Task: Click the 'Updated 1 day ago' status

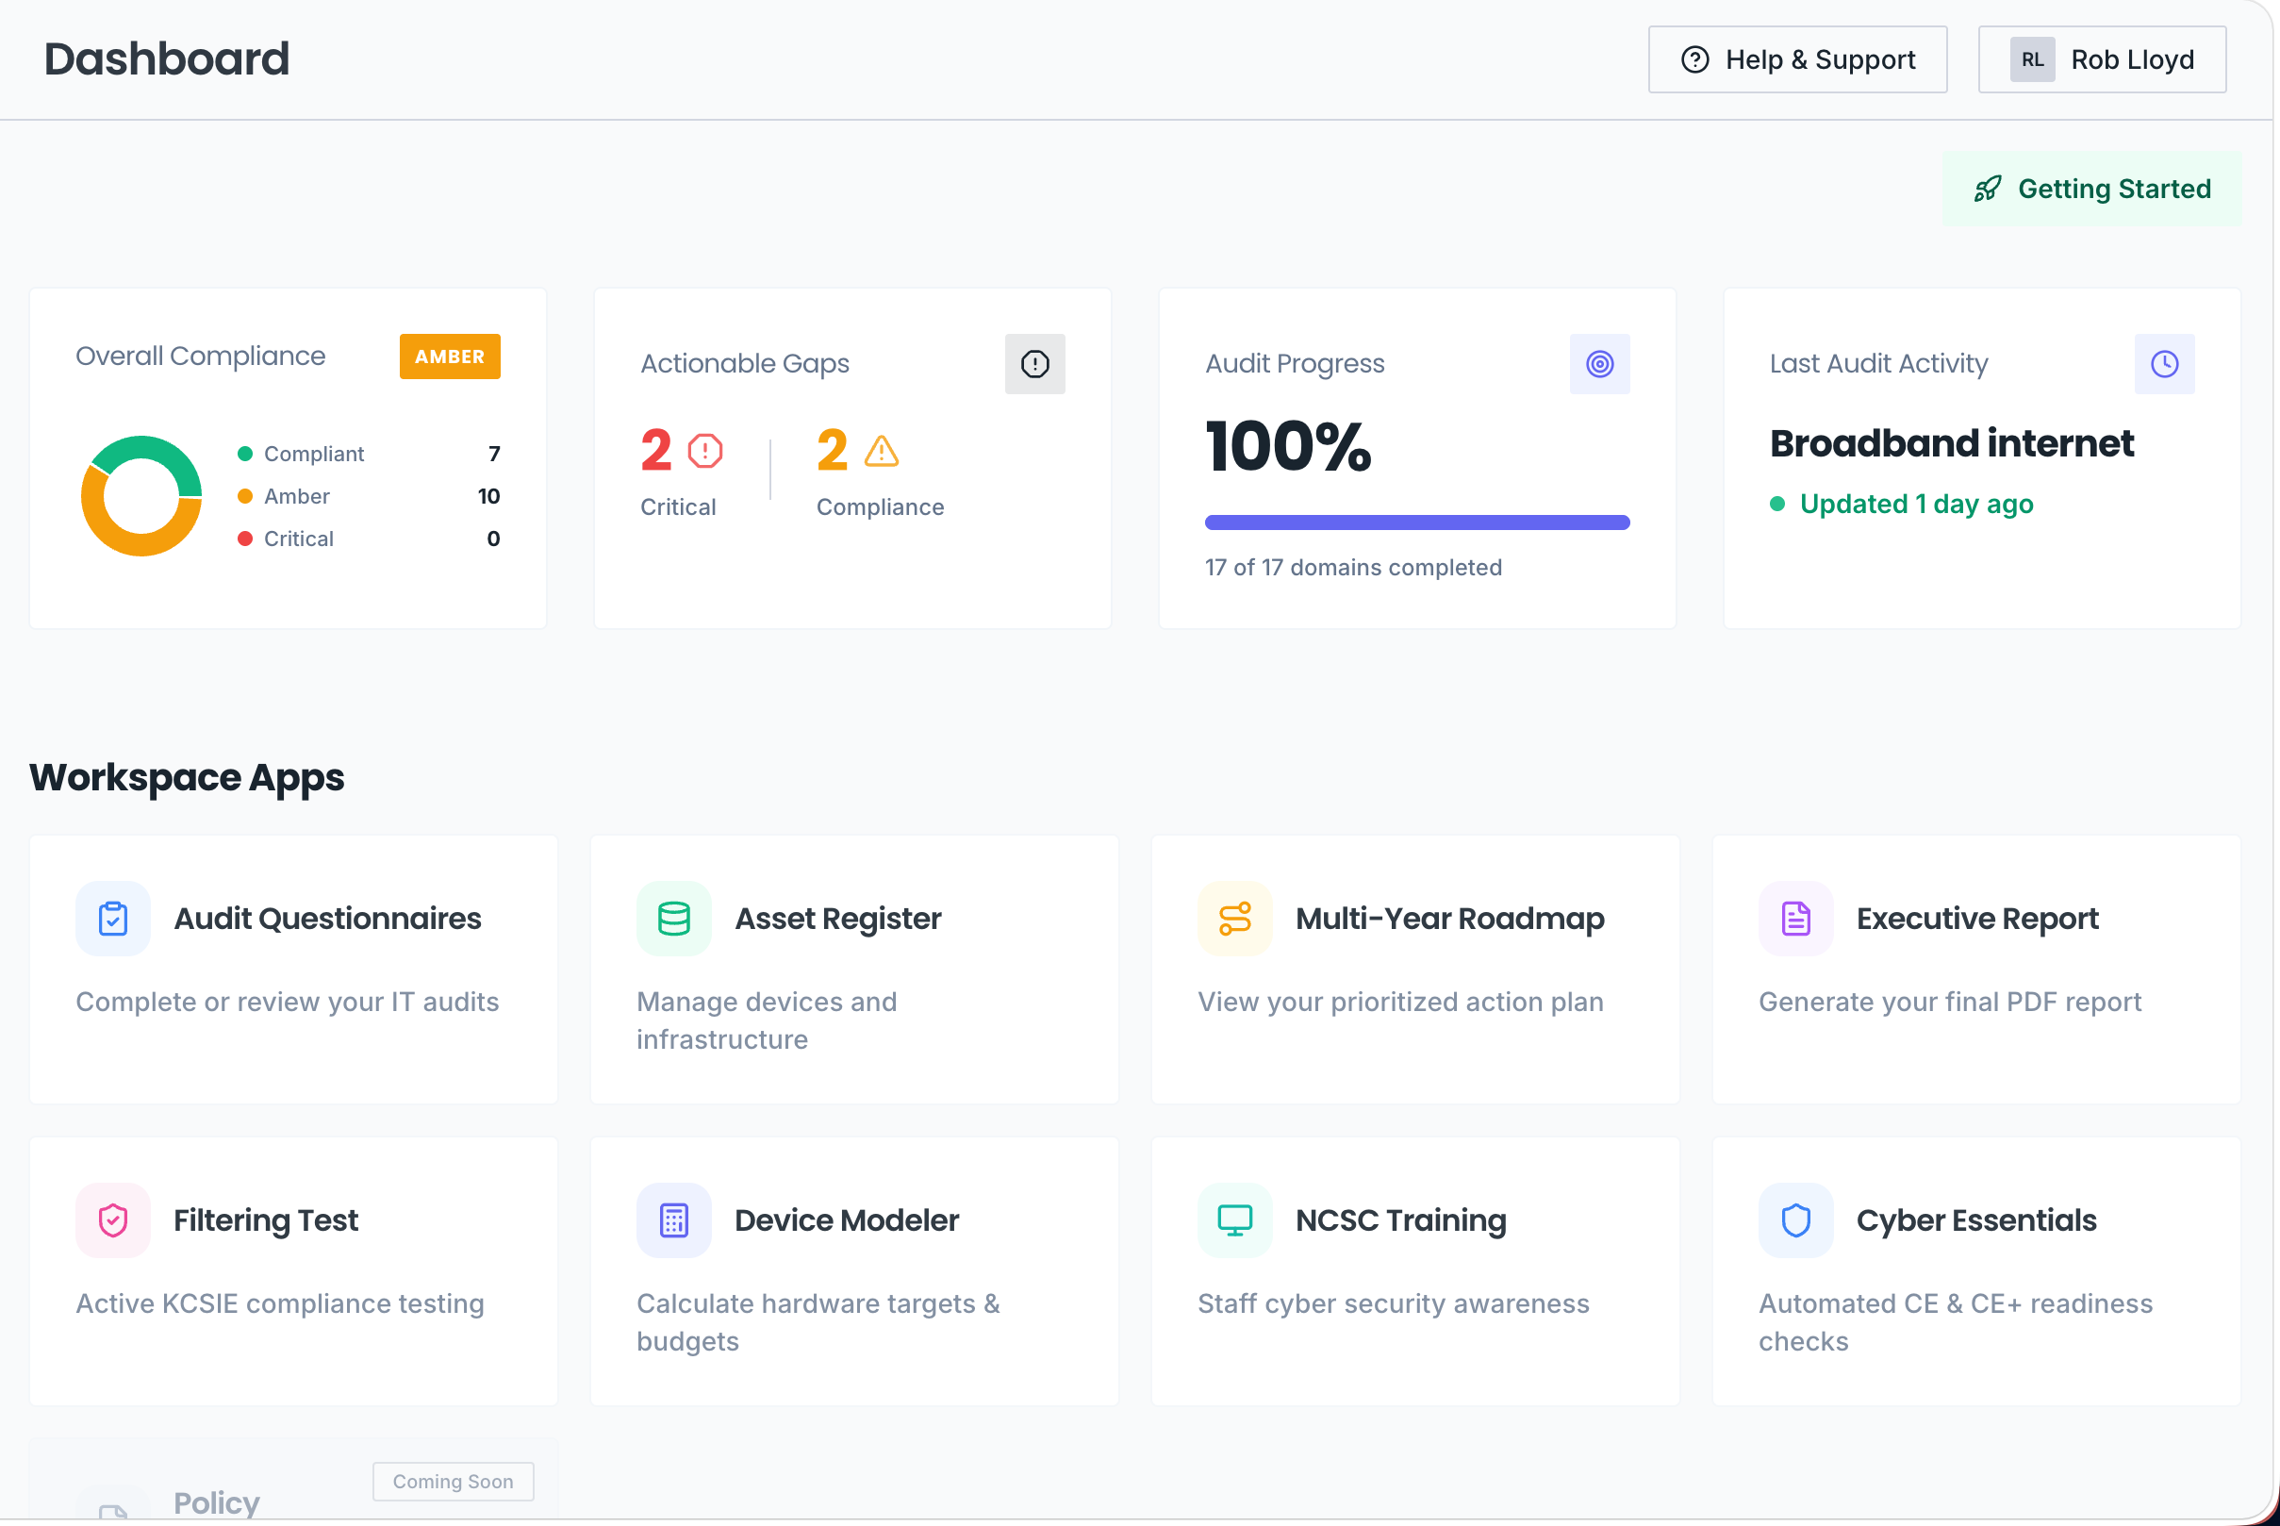Action: 1916,505
